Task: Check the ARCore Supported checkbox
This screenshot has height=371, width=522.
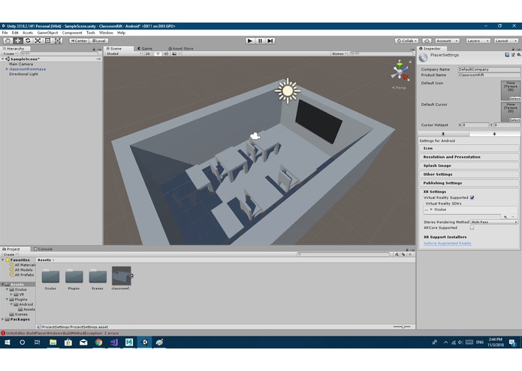Action: 472,228
